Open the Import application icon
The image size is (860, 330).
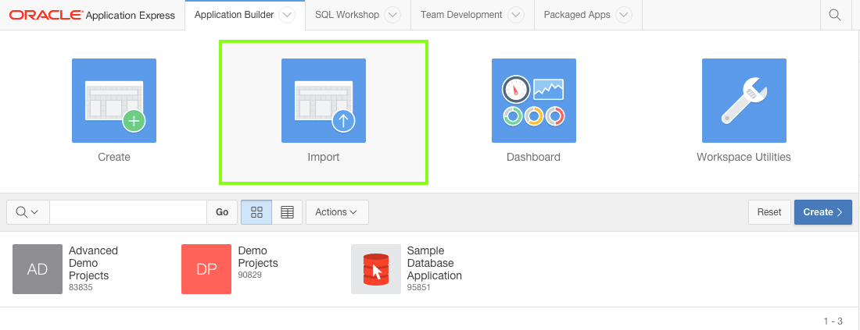(324, 101)
